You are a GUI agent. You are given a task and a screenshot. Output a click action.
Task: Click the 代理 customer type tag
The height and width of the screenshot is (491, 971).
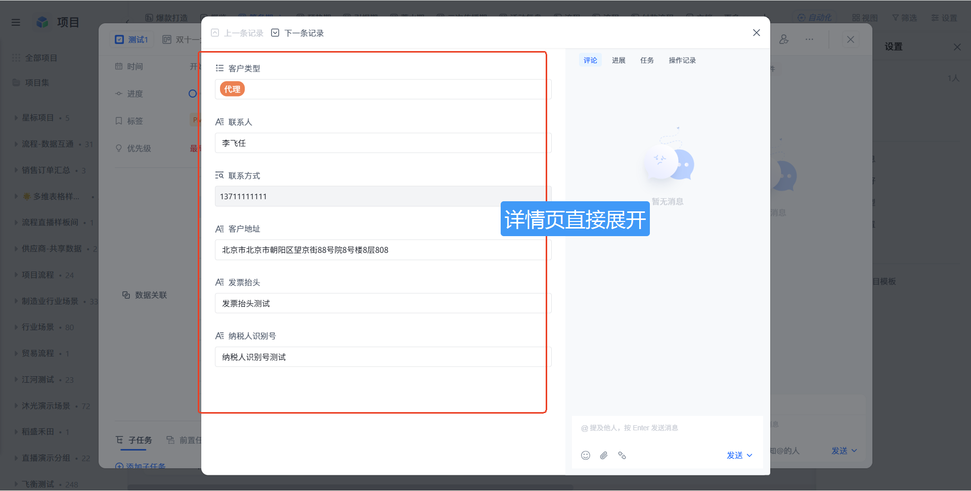[x=232, y=89]
